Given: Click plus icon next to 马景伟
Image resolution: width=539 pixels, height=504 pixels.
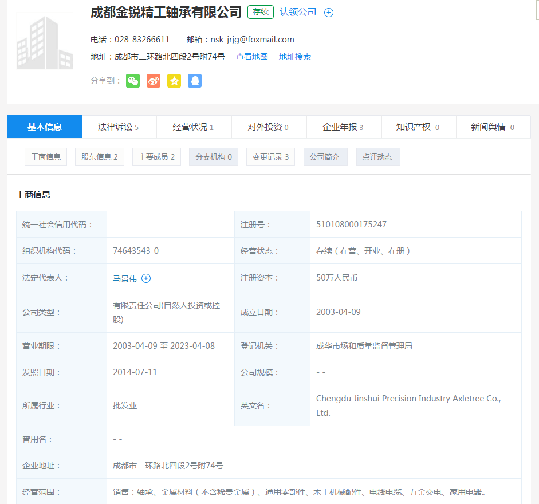Looking at the screenshot, I should coord(146,278).
